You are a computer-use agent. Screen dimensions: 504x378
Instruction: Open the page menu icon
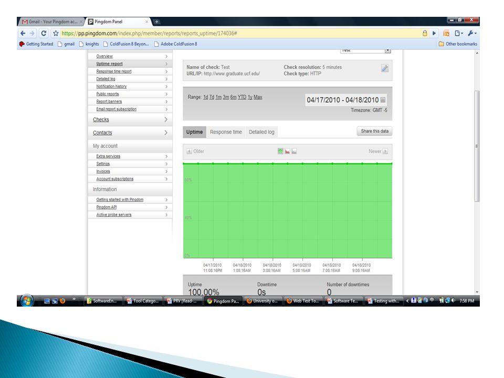pyautogui.click(x=459, y=33)
